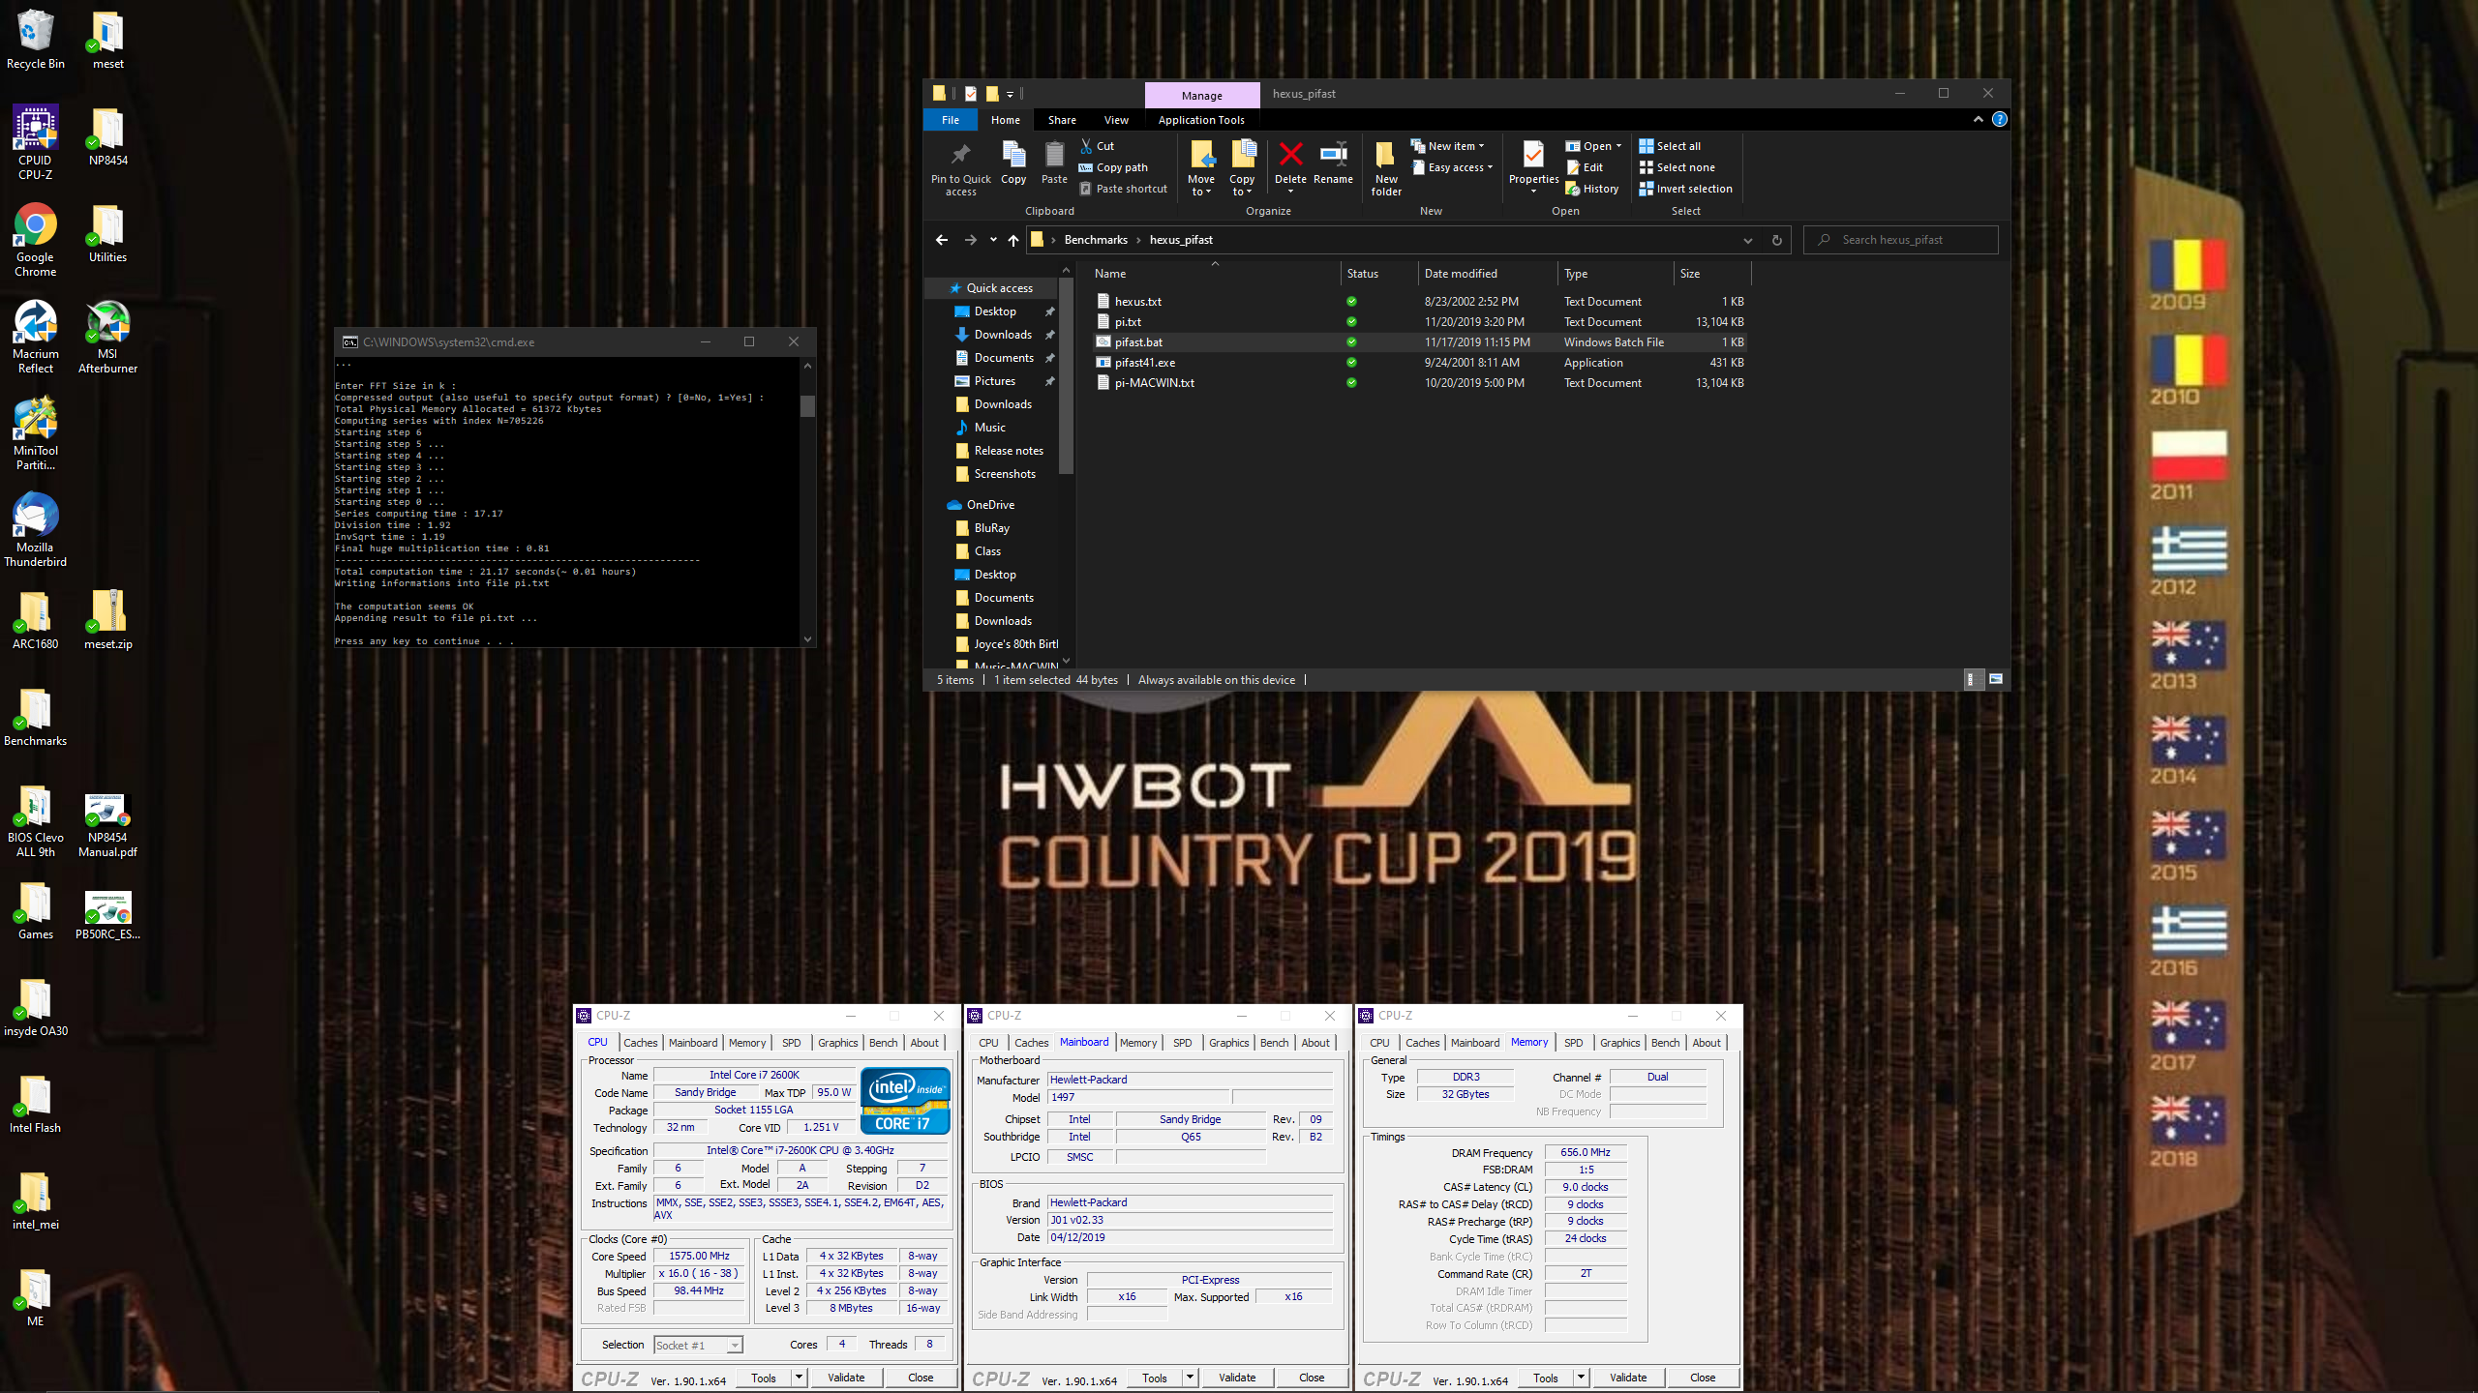
Task: Select the Benchmarks folder on the desktop
Action: click(x=36, y=717)
